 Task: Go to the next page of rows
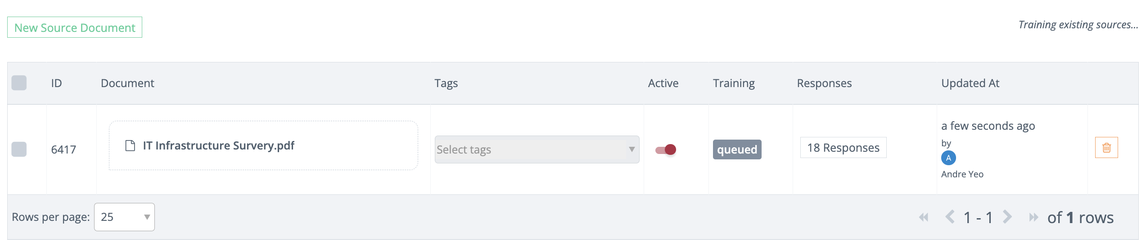pos(1007,217)
